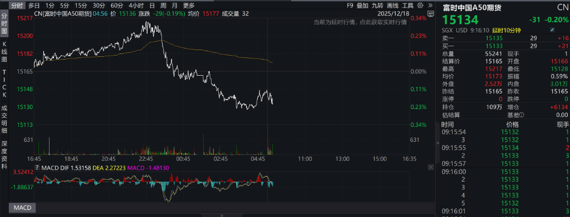Screen dimensions: 570x217
Task: Click the 振幅 value 0.59%
Action: point(559,76)
